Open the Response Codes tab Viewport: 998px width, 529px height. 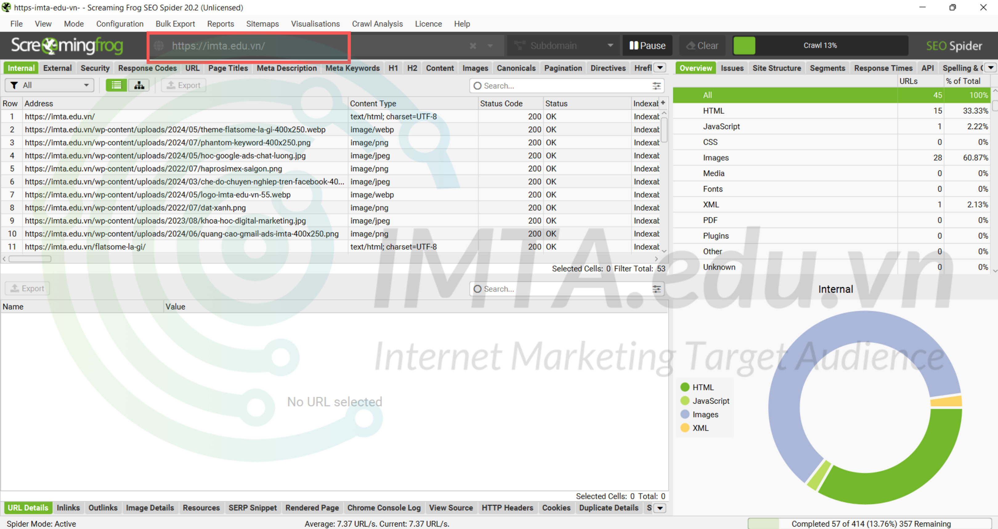click(147, 68)
